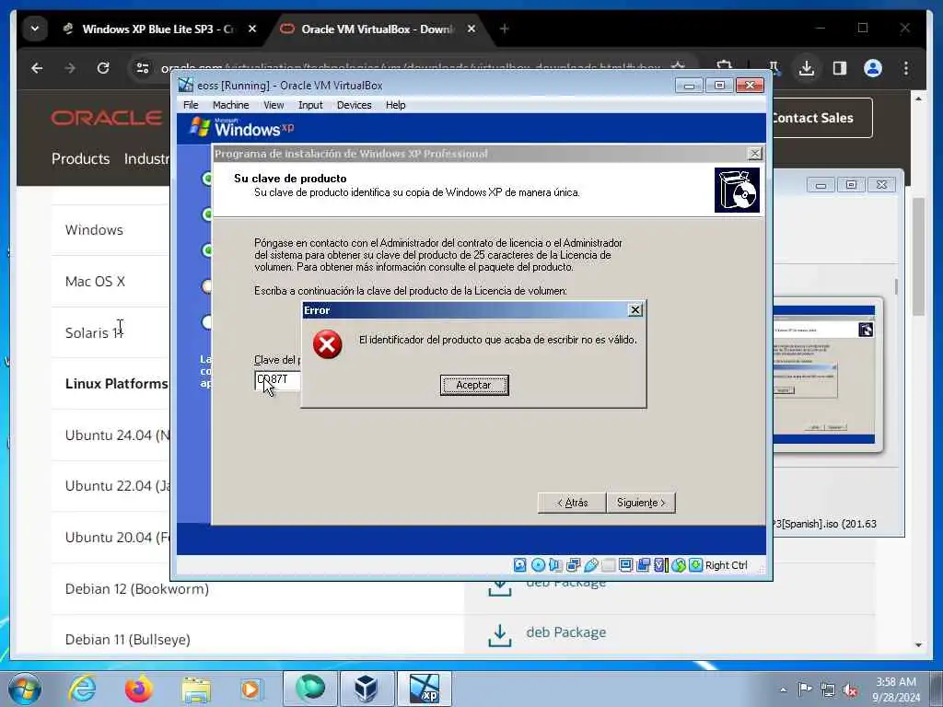Click the hard disk activity icon in VirtualBox status bar

520,565
